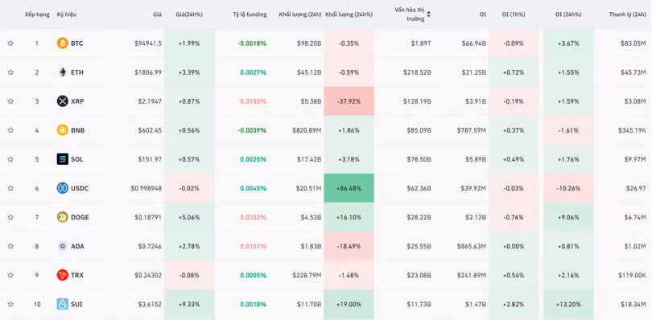The height and width of the screenshot is (320, 652).
Task: Click the SUI price change +9.33% cell
Action: pos(189,304)
